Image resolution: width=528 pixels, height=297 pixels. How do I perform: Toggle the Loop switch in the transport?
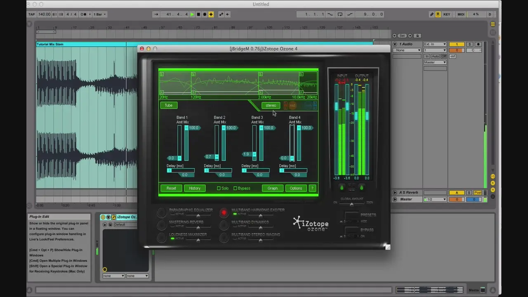point(340,14)
